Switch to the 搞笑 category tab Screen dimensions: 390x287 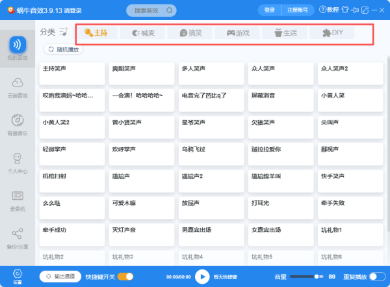[x=190, y=33]
